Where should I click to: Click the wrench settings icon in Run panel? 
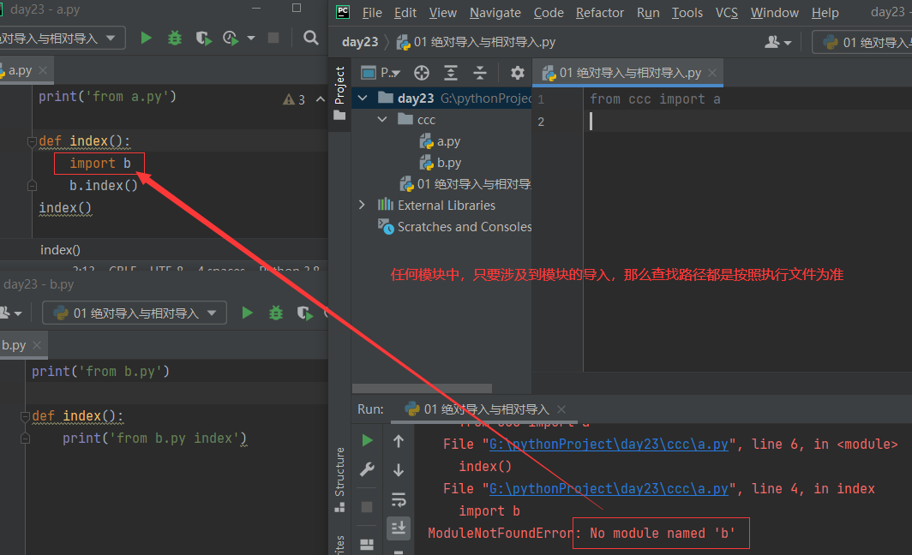point(367,469)
